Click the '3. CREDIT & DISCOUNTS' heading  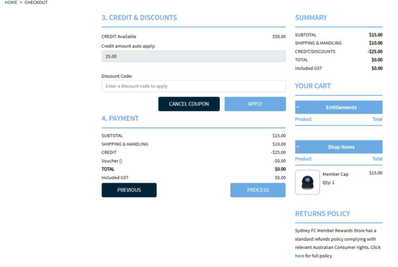tap(139, 18)
